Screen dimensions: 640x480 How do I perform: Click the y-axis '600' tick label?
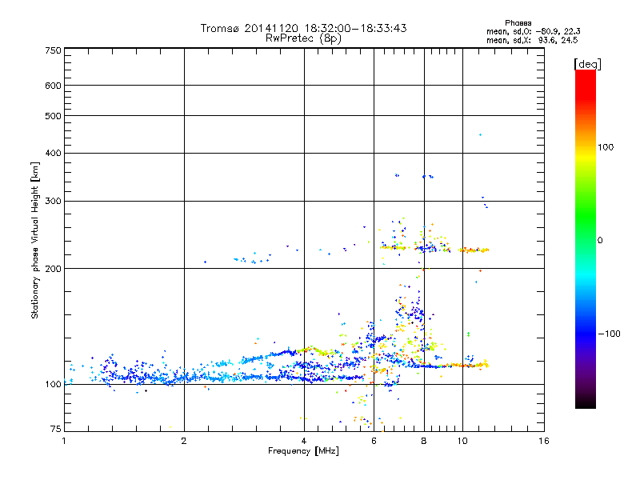(x=53, y=86)
